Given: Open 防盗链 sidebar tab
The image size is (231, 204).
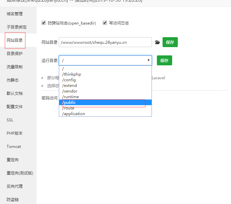Looking at the screenshot, I should [x=18, y=199].
